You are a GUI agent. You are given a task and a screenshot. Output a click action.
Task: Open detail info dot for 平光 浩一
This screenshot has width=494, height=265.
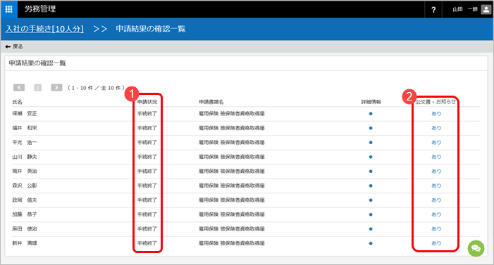[371, 143]
